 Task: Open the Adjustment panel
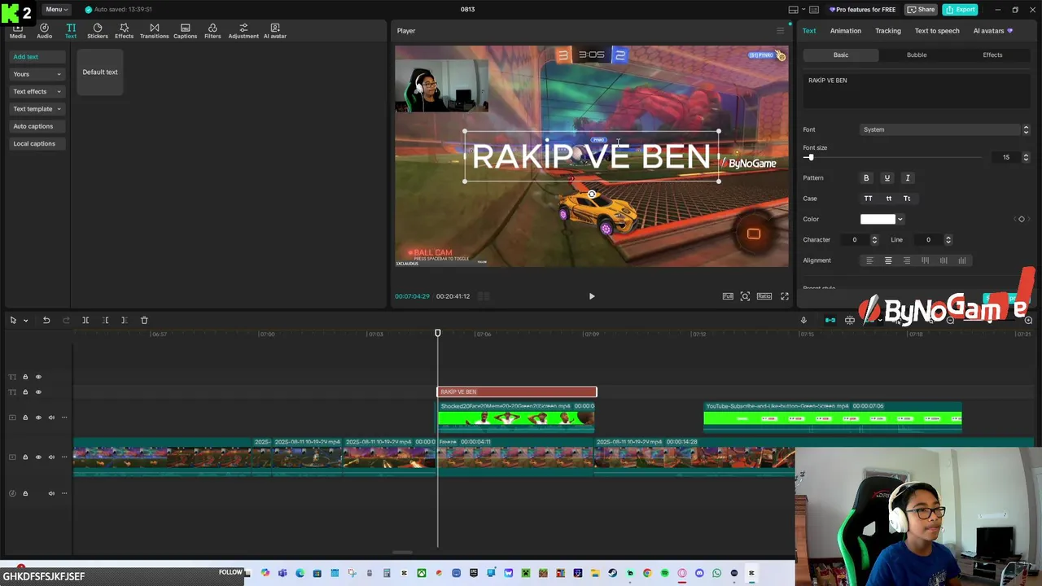(243, 31)
